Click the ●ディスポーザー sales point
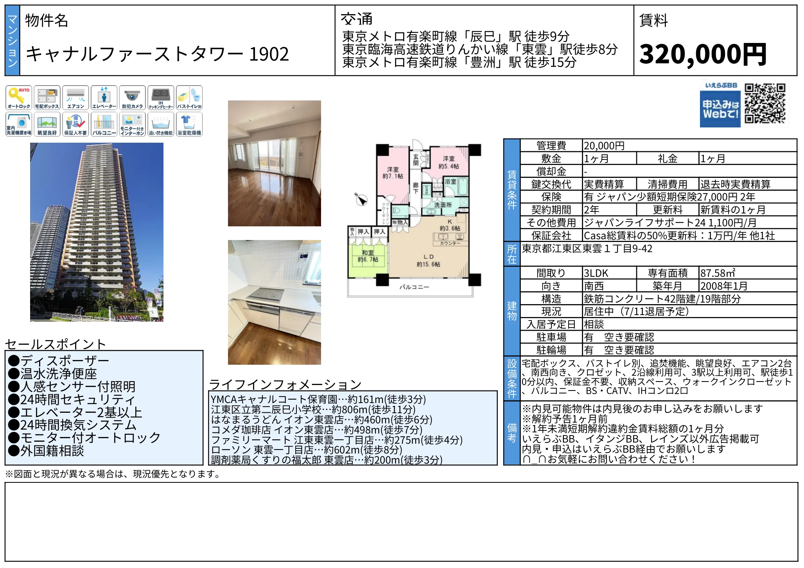 point(59,361)
